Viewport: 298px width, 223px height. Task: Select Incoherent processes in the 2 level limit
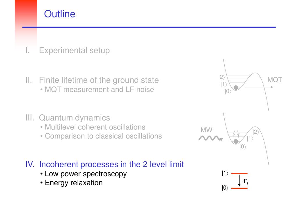click(111, 164)
